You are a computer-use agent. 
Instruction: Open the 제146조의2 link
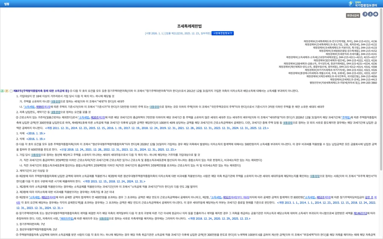point(360,213)
